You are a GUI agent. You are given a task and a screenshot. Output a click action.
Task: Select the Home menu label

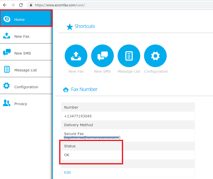pos(20,20)
